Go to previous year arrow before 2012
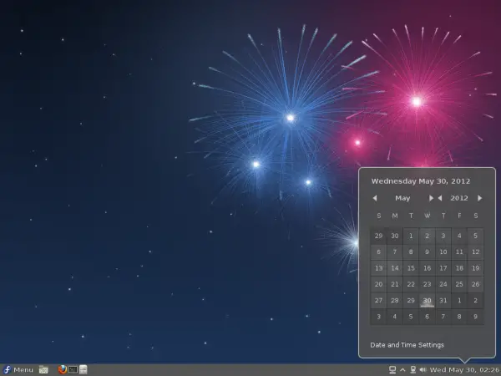501x376 pixels. (440, 198)
